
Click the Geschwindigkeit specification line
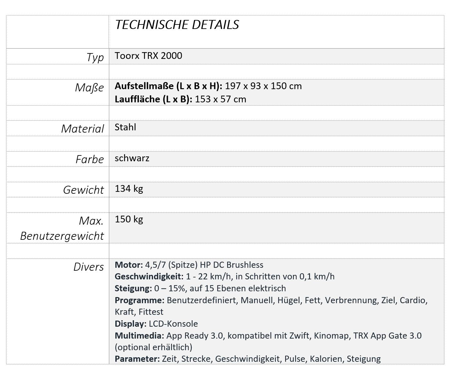click(x=225, y=276)
